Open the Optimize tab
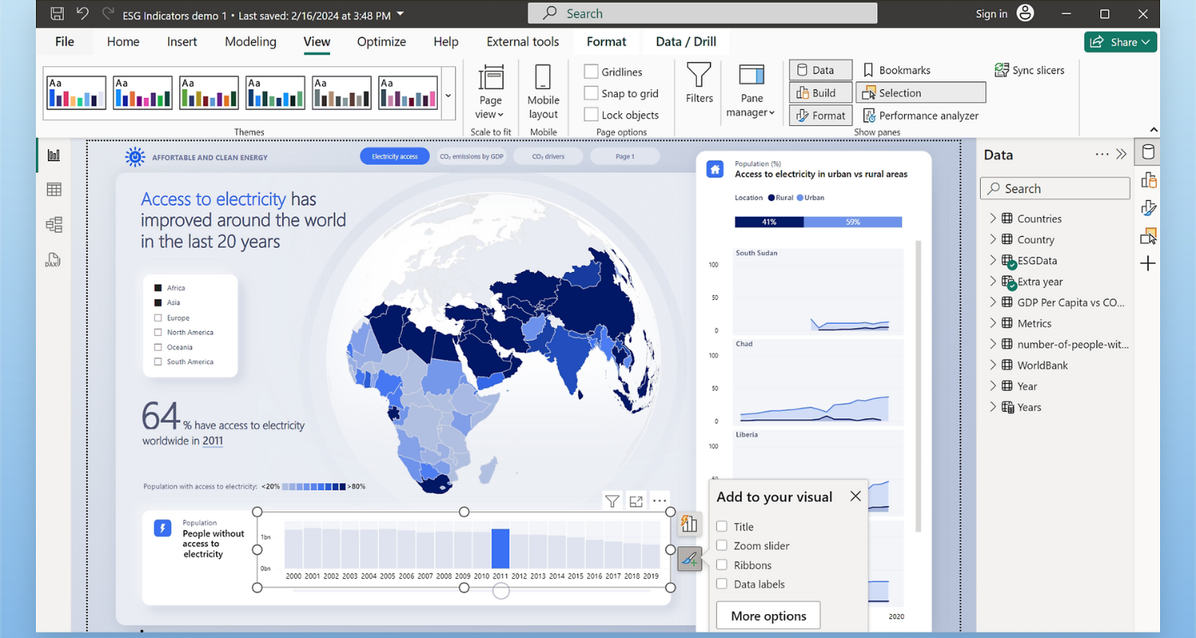Image resolution: width=1196 pixels, height=638 pixels. click(381, 41)
